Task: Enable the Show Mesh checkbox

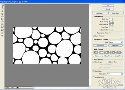Action: (x=109, y=62)
